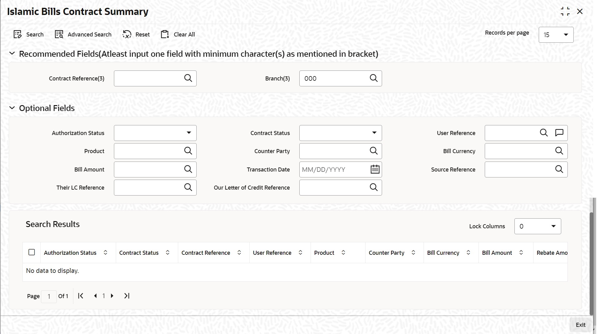Open Records per page dropdown
This screenshot has height=334, width=599.
click(x=556, y=35)
